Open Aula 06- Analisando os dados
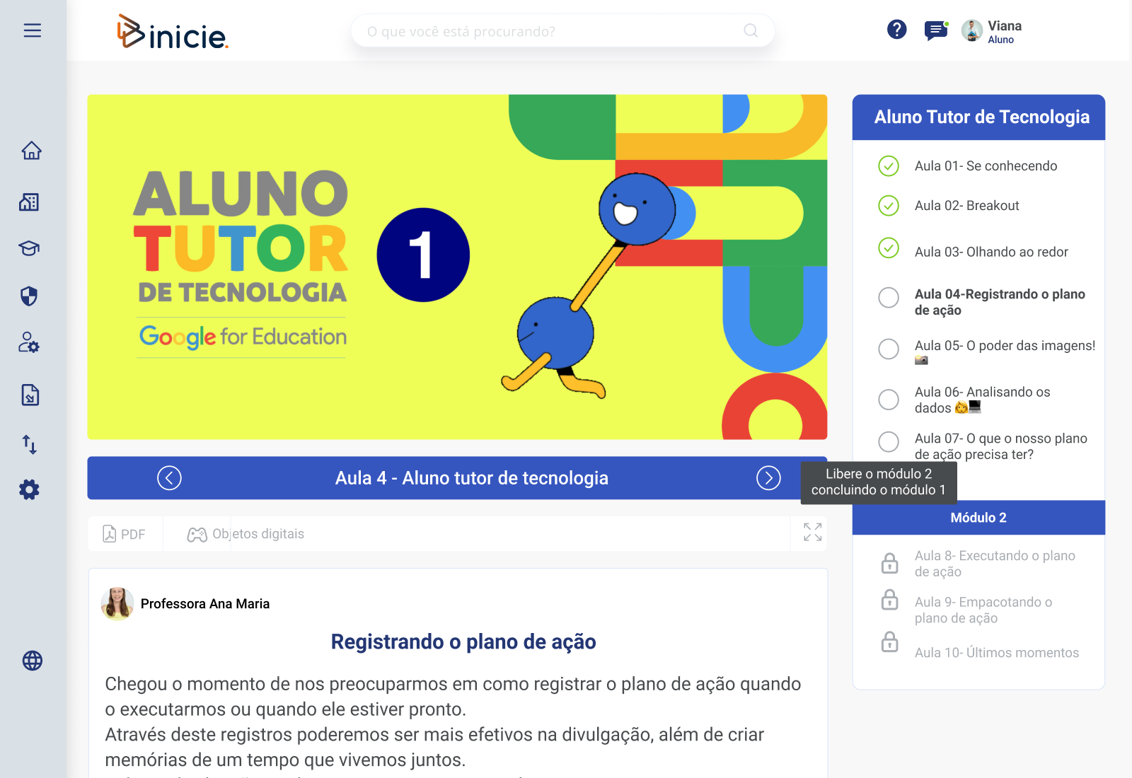Viewport: 1132px width, 778px height. 982,400
